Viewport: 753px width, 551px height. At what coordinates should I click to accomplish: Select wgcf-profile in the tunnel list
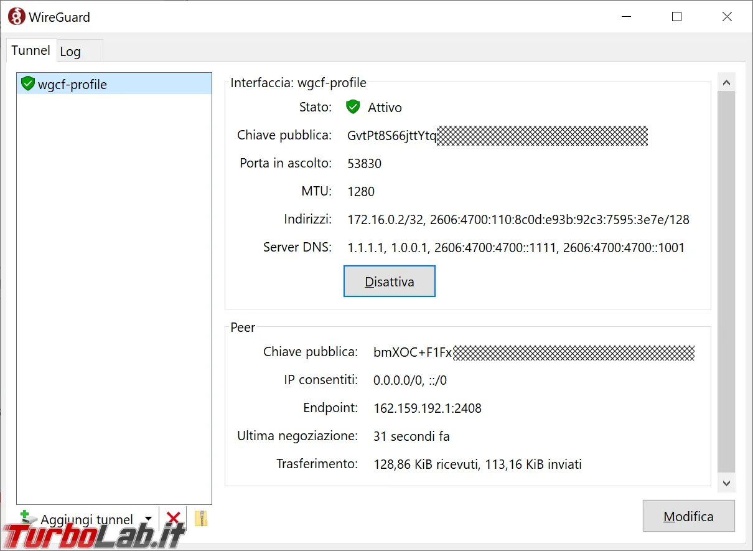(115, 83)
